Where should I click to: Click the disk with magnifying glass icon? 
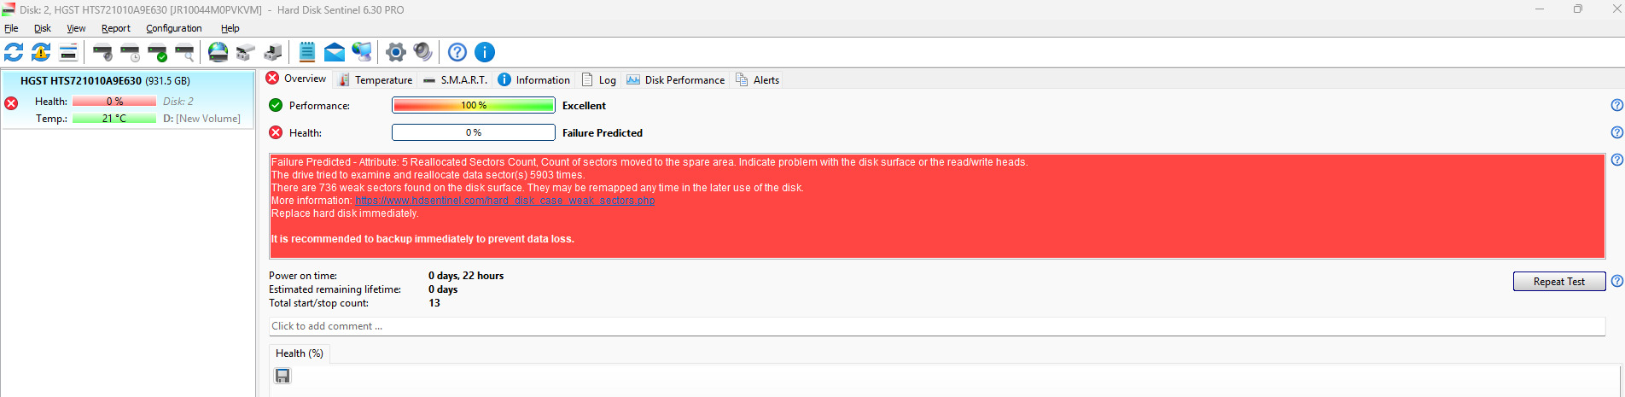point(184,53)
